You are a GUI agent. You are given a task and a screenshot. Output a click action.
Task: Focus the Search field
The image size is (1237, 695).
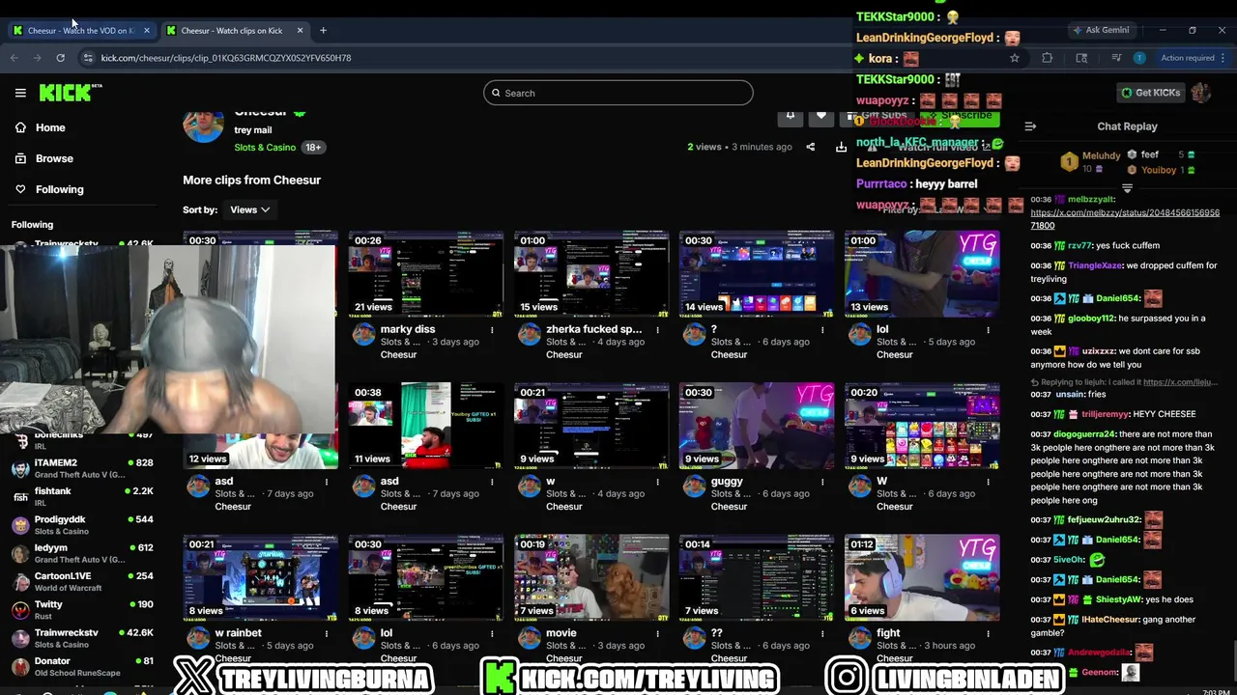click(618, 93)
